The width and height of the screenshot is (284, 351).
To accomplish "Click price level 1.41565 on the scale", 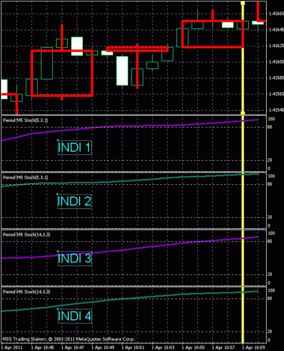I will pos(276,94).
